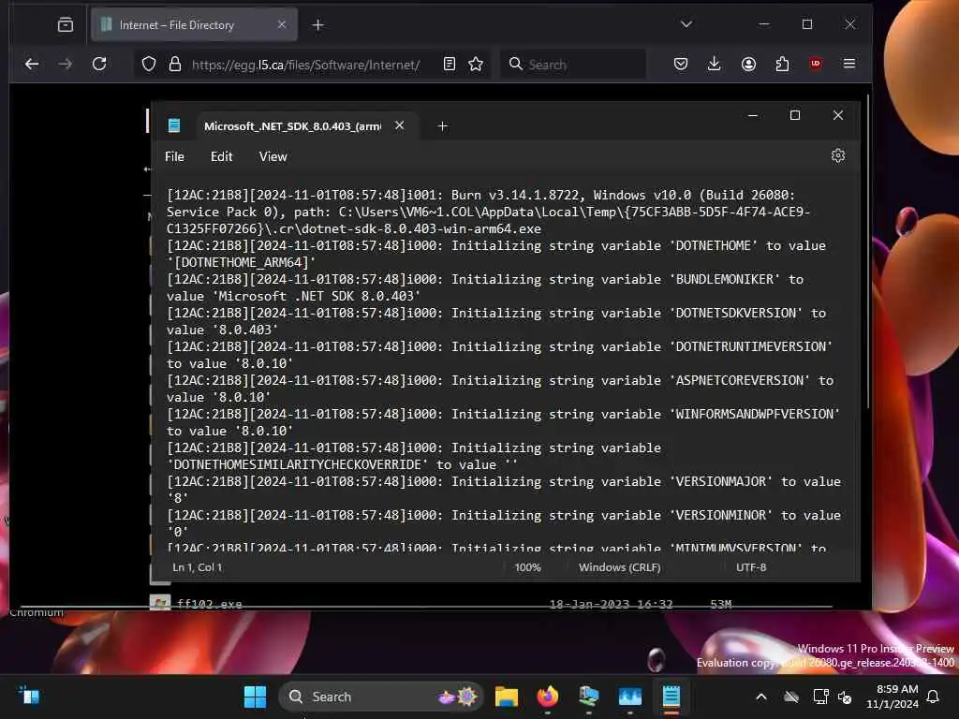Open the muted volume tray icon
959x719 pixels.
845,697
